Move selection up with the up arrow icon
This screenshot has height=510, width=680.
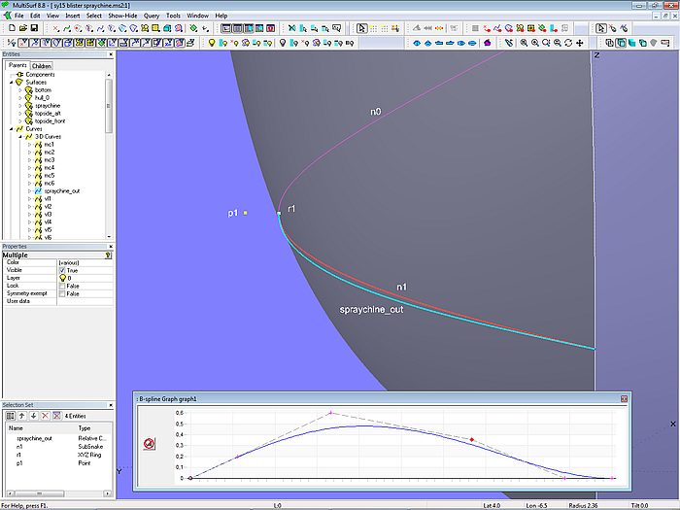coord(21,416)
